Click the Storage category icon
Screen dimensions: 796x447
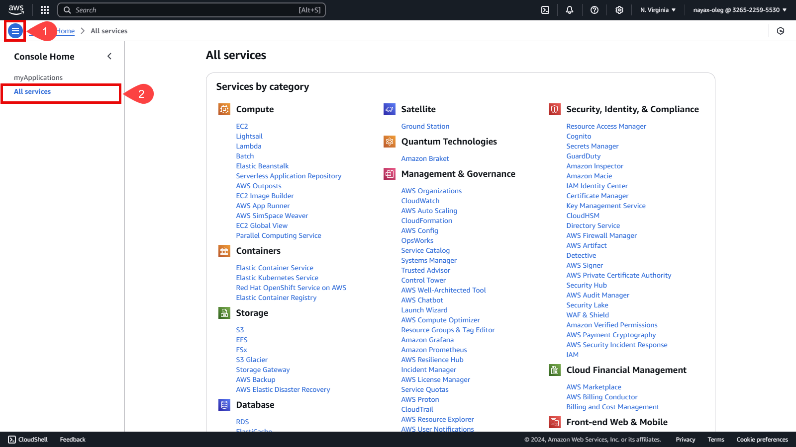click(224, 313)
